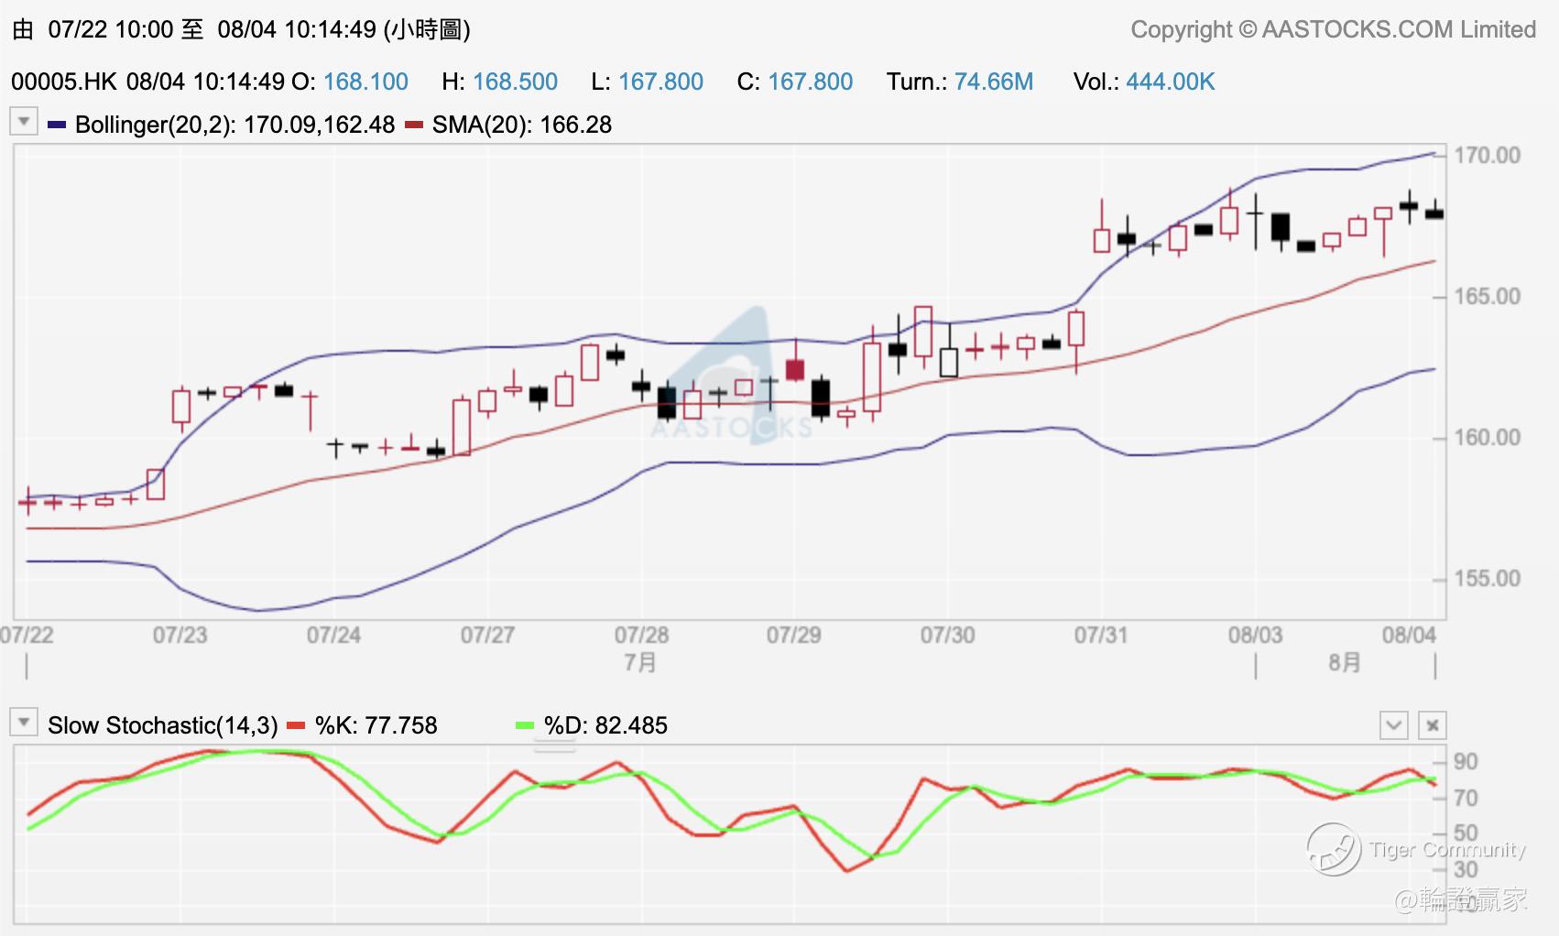Click the 07/28 date axis label
The image size is (1559, 936).
point(641,635)
